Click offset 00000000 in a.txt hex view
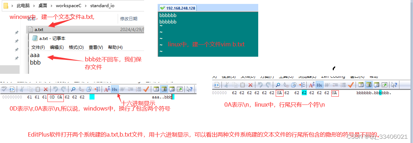 coord(12,97)
